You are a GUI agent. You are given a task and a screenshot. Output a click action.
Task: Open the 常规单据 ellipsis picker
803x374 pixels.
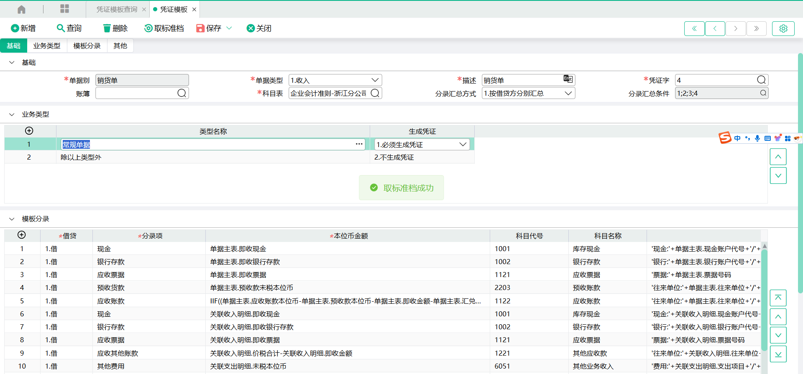(x=359, y=144)
